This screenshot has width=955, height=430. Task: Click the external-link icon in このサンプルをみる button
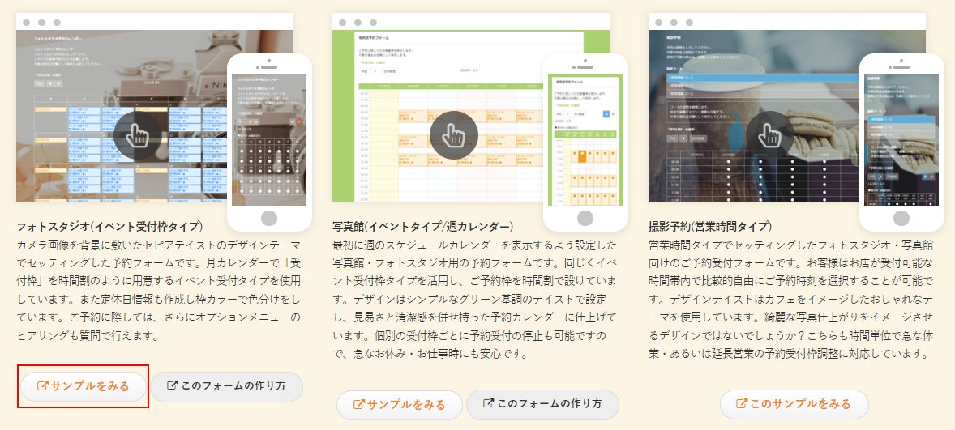pyautogui.click(x=743, y=404)
